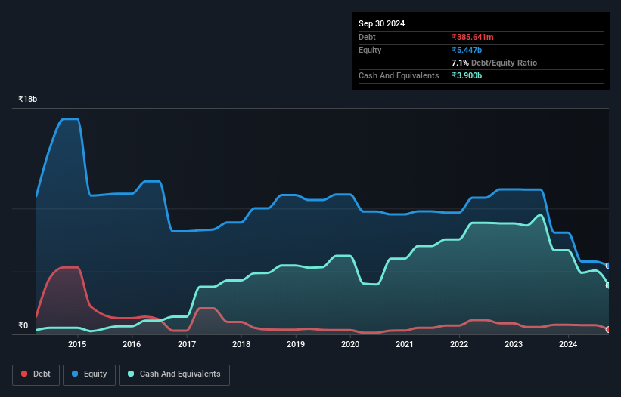The image size is (621, 397).
Task: Click the 2023 x-axis label
Action: coord(514,344)
